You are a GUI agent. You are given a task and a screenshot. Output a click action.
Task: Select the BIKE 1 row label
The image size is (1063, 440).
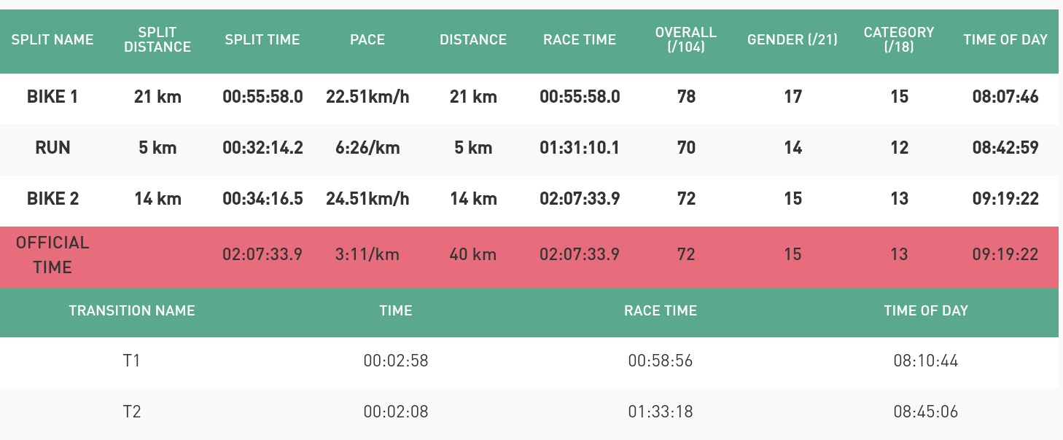52,97
